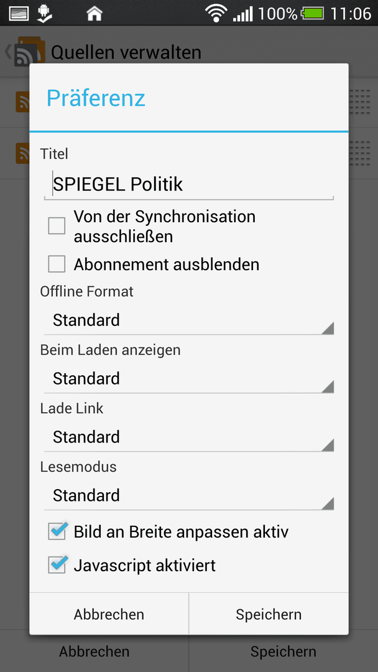
Task: Open the Lade Link dropdown
Action: click(189, 437)
